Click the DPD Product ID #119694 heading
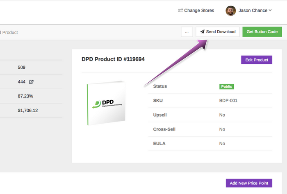 [113, 59]
